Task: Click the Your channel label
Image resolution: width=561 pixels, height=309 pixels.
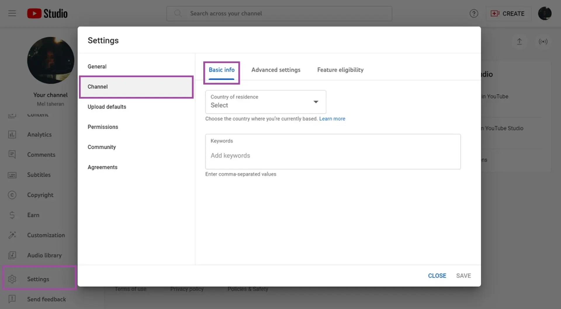Action: click(x=51, y=95)
